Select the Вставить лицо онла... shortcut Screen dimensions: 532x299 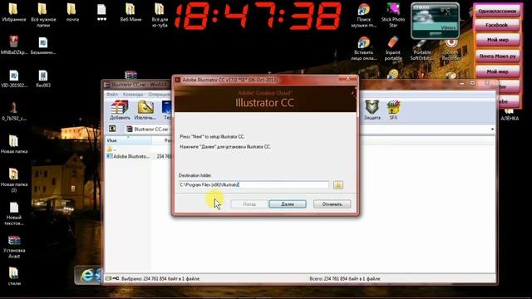pyautogui.click(x=364, y=48)
